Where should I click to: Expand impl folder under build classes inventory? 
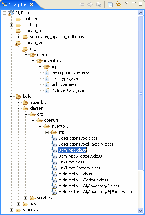(47, 132)
